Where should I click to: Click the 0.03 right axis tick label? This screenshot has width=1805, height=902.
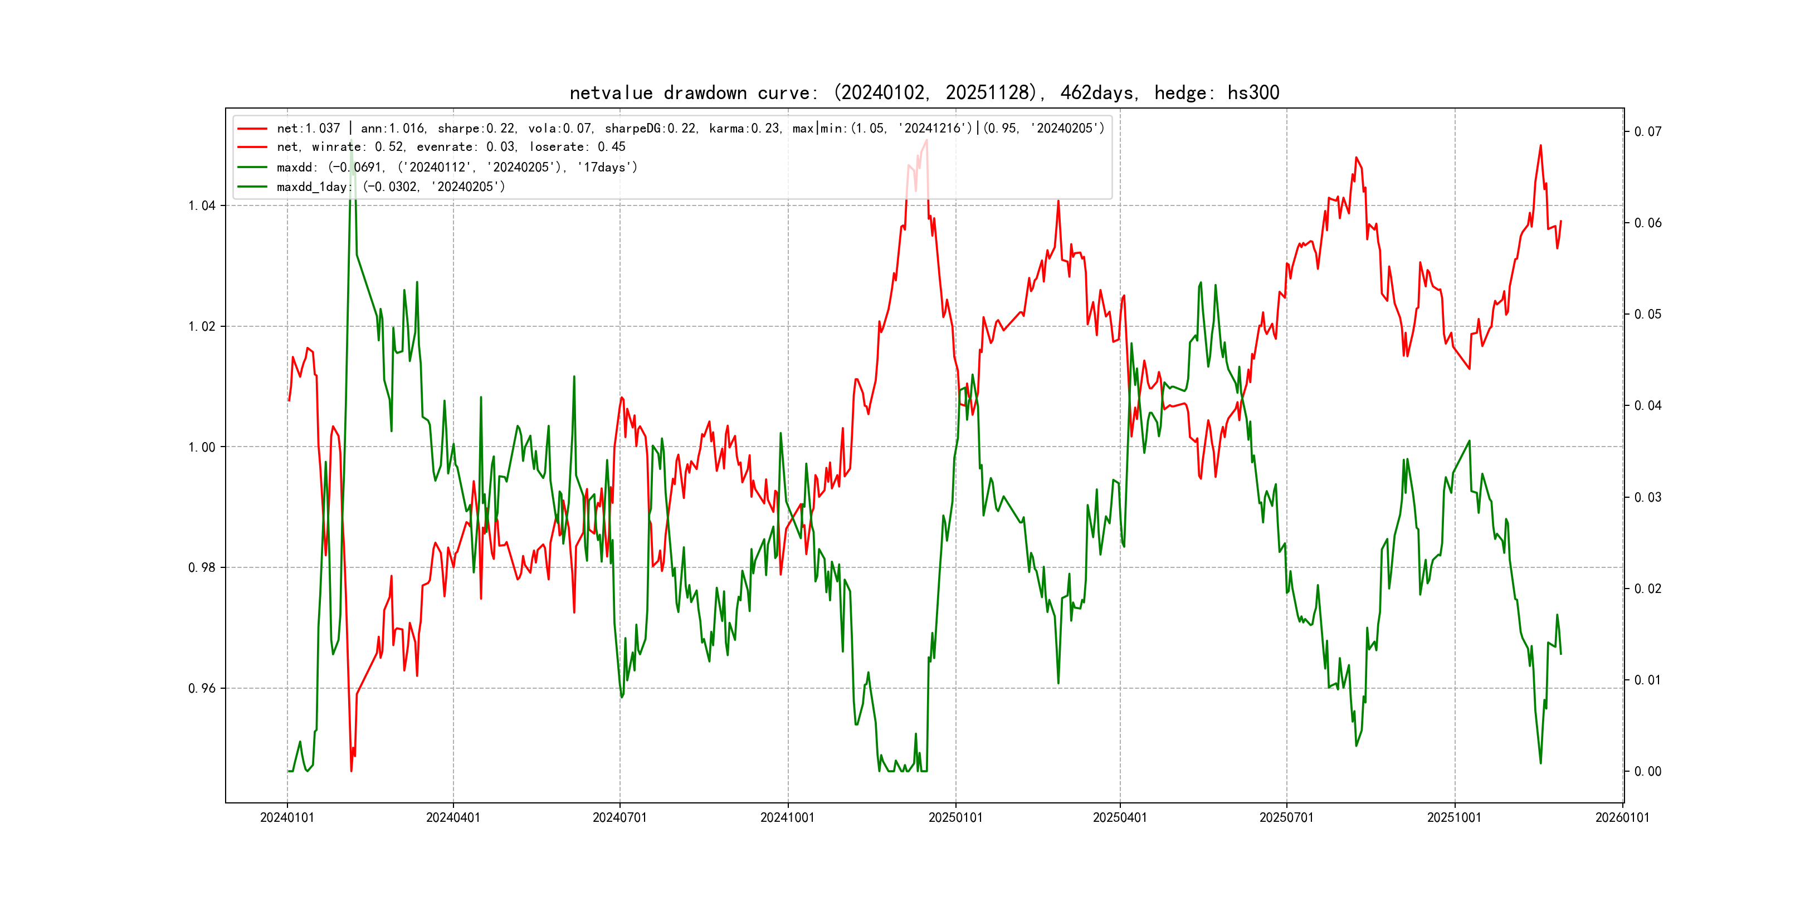[x=1647, y=497]
